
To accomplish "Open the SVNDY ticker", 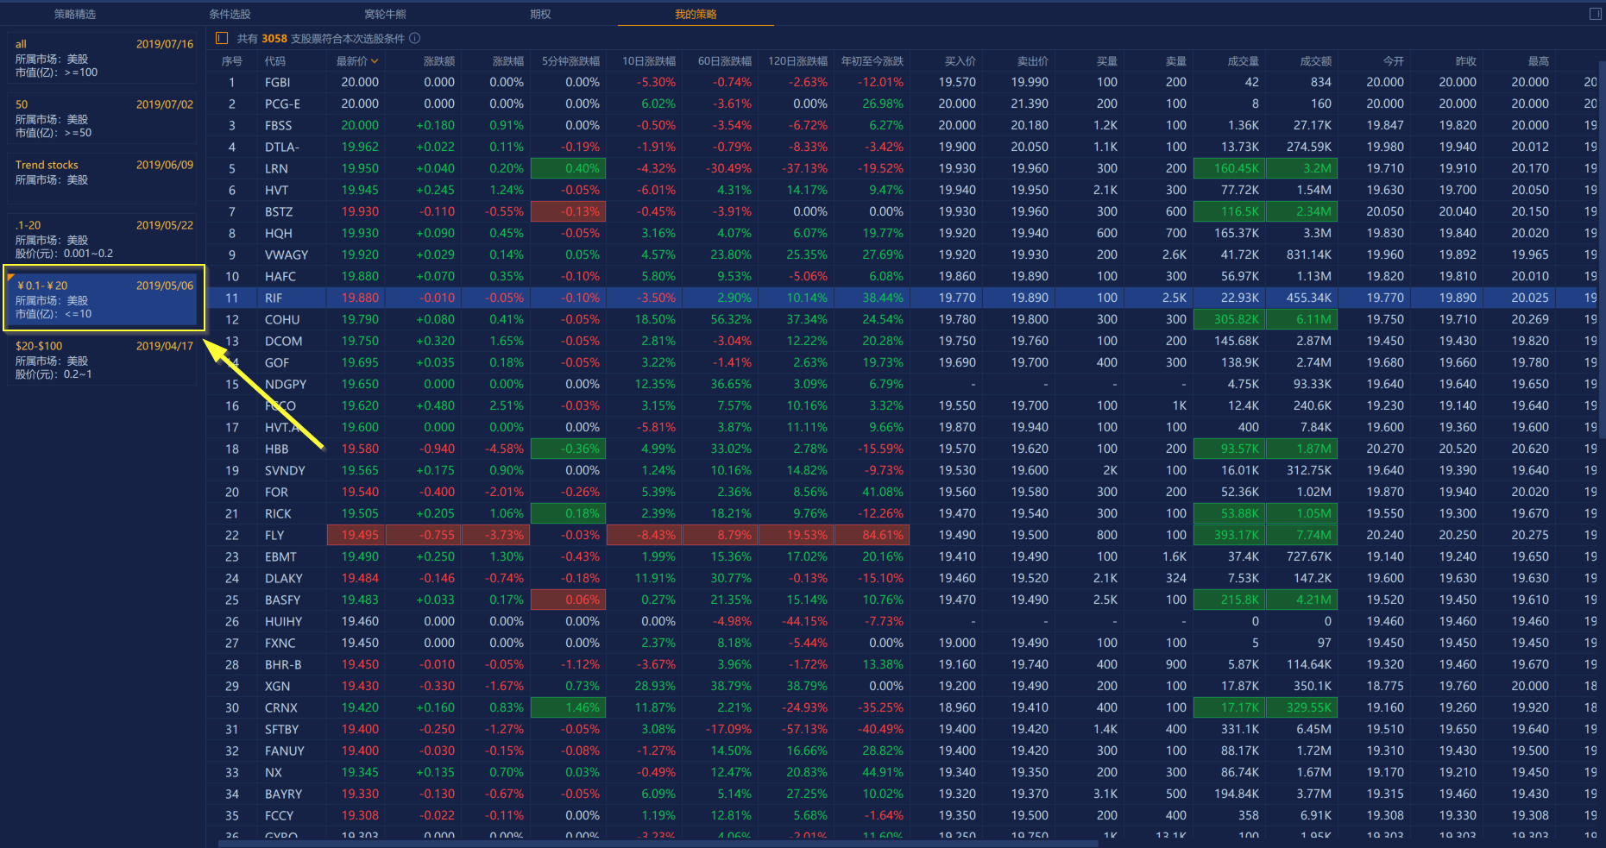I will (285, 470).
